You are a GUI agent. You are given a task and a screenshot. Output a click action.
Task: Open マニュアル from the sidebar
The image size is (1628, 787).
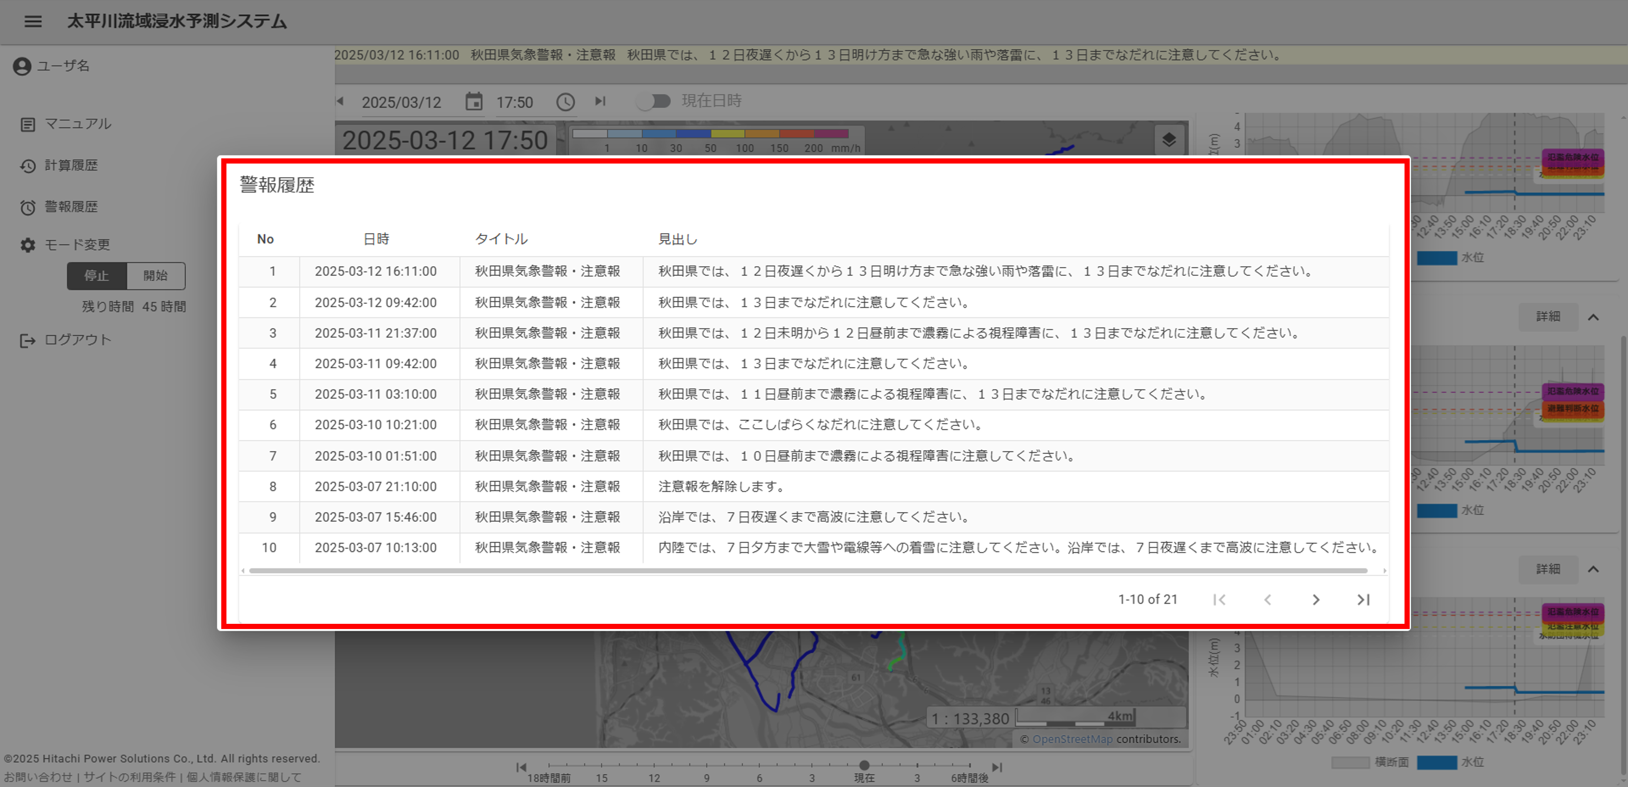coord(77,124)
